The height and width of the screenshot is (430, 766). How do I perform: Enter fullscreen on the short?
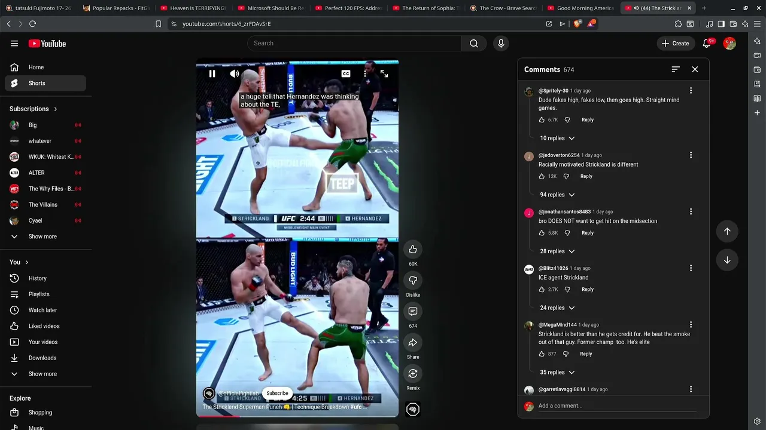[384, 74]
